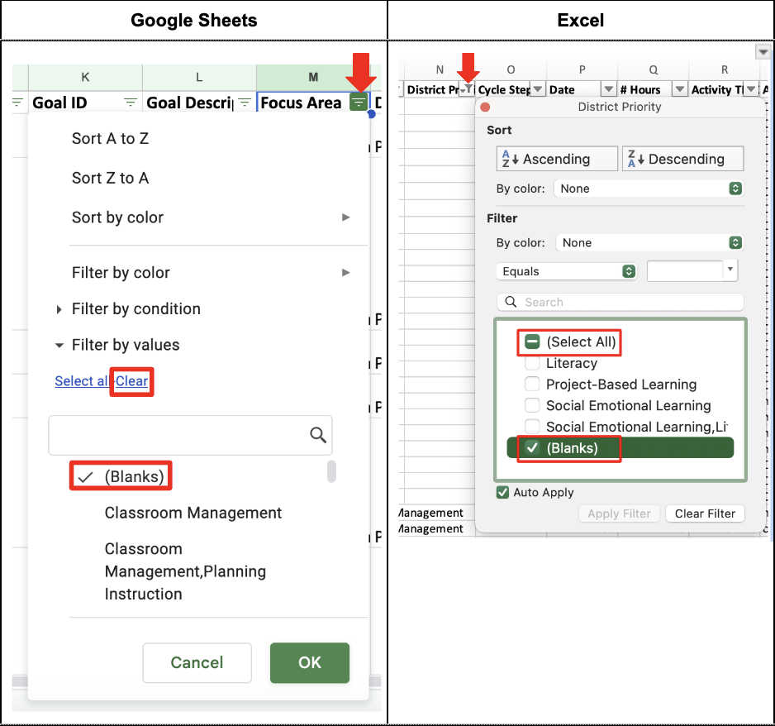Open the Equals condition dropdown
The image size is (775, 726).
pyautogui.click(x=567, y=271)
